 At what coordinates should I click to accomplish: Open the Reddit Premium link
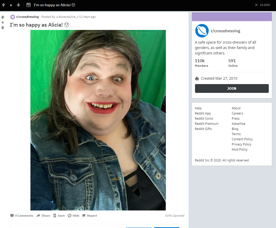point(206,124)
